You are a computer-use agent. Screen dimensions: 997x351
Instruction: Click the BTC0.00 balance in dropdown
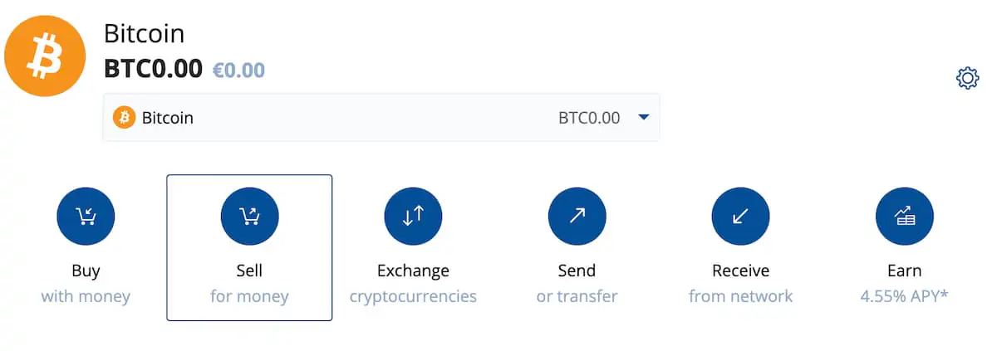point(589,118)
